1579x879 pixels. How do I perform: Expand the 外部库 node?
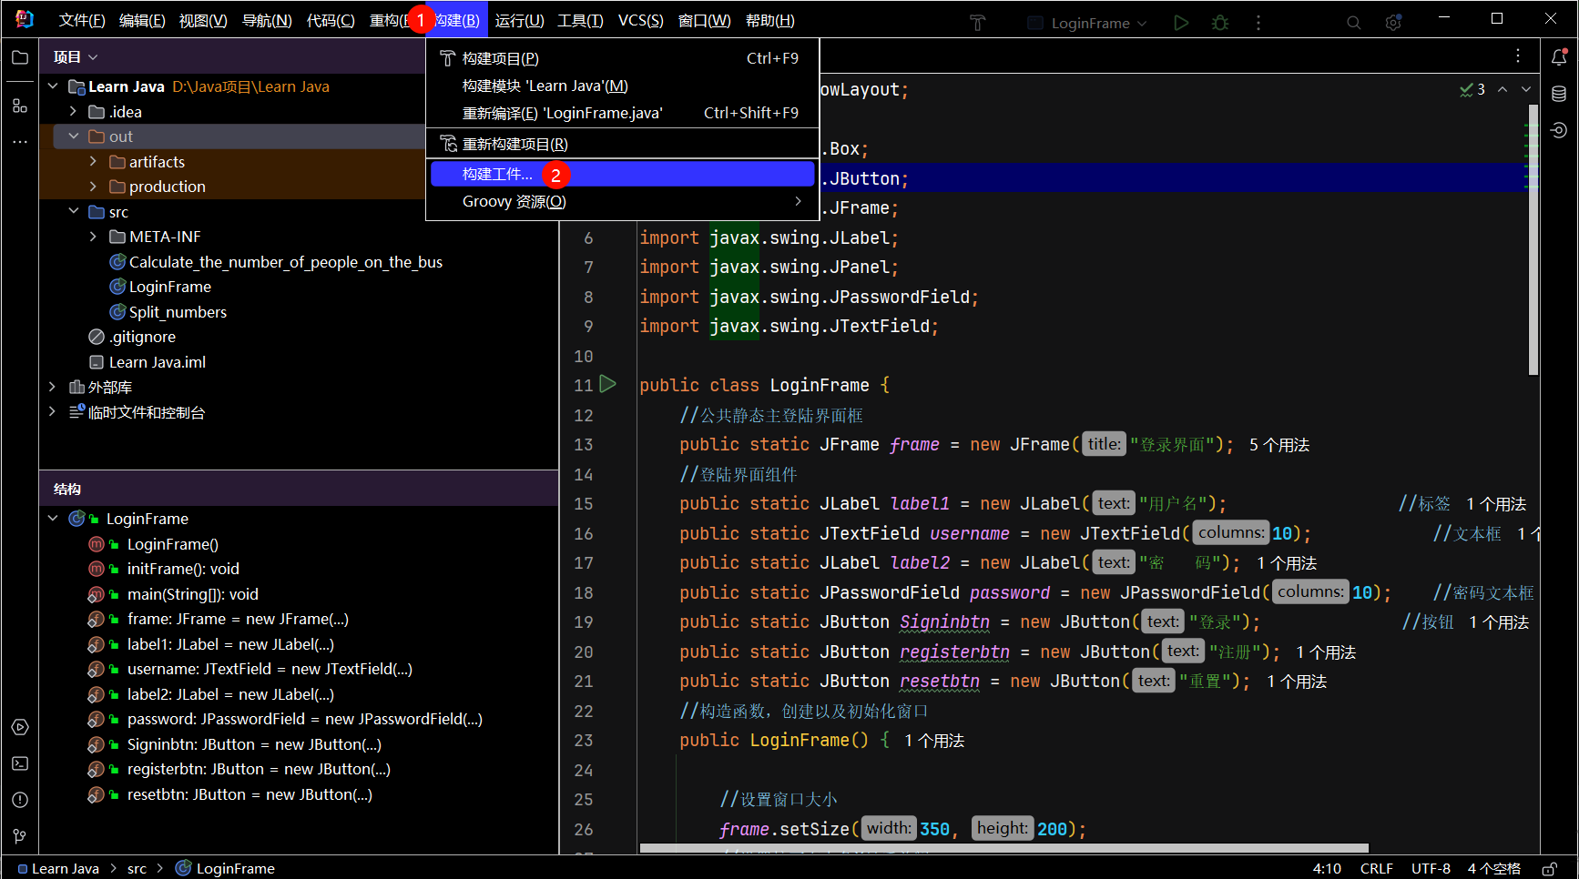click(53, 387)
